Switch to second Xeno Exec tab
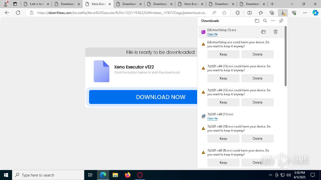Image resolution: width=321 pixels, height=180 pixels. [191, 4]
